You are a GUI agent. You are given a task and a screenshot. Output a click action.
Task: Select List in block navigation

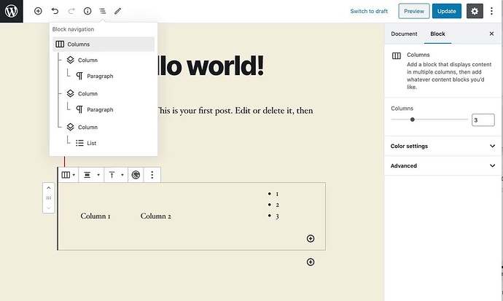[91, 143]
